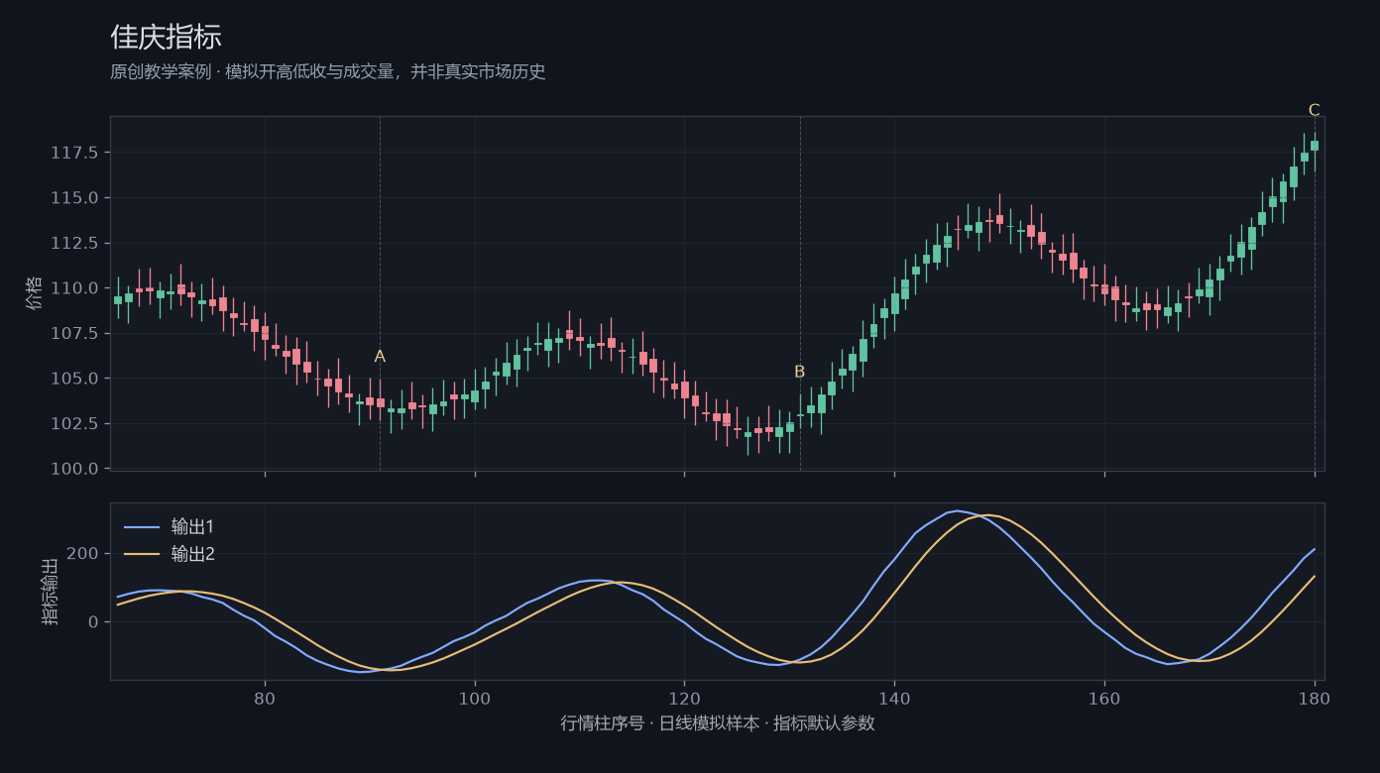Click the 112.5 price tick label
The image size is (1380, 773).
coord(74,243)
